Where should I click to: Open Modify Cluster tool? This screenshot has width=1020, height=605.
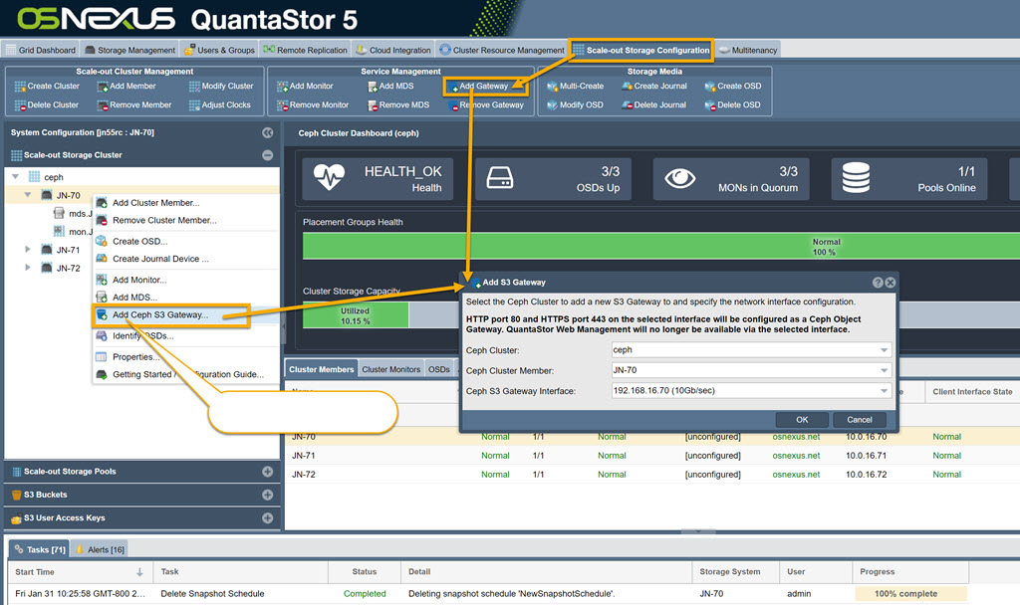tap(221, 86)
